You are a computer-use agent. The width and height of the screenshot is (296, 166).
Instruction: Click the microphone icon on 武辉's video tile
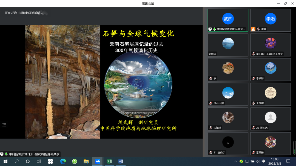(215, 29)
